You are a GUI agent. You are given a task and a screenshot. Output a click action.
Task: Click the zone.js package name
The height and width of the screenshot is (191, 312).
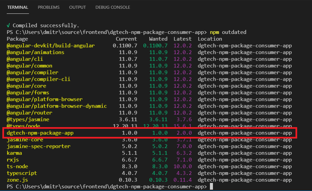click(x=17, y=180)
